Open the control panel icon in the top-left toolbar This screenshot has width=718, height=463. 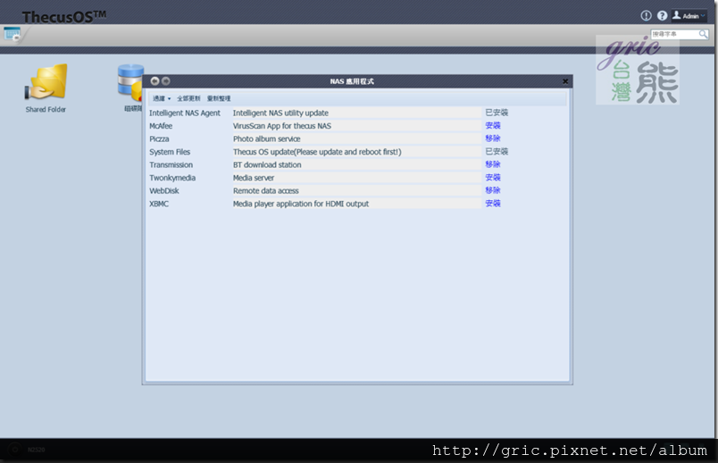click(x=12, y=34)
